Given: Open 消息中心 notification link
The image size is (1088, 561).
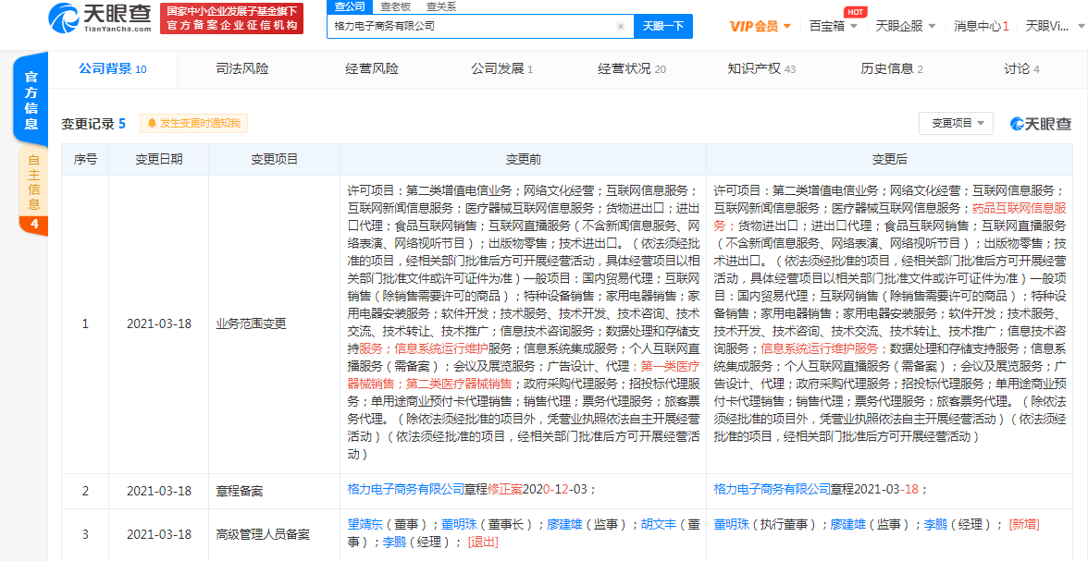Looking at the screenshot, I should (977, 26).
